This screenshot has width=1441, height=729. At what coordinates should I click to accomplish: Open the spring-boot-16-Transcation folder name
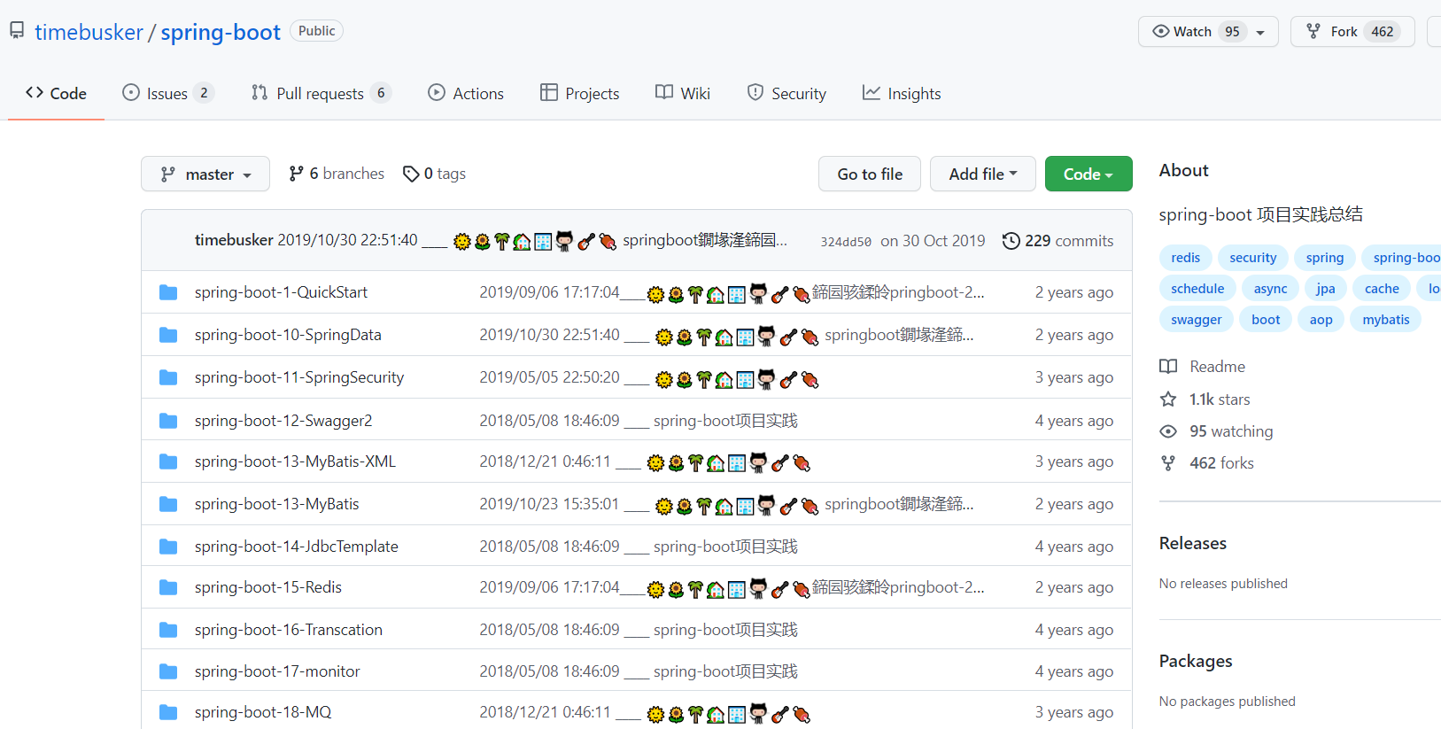(289, 630)
